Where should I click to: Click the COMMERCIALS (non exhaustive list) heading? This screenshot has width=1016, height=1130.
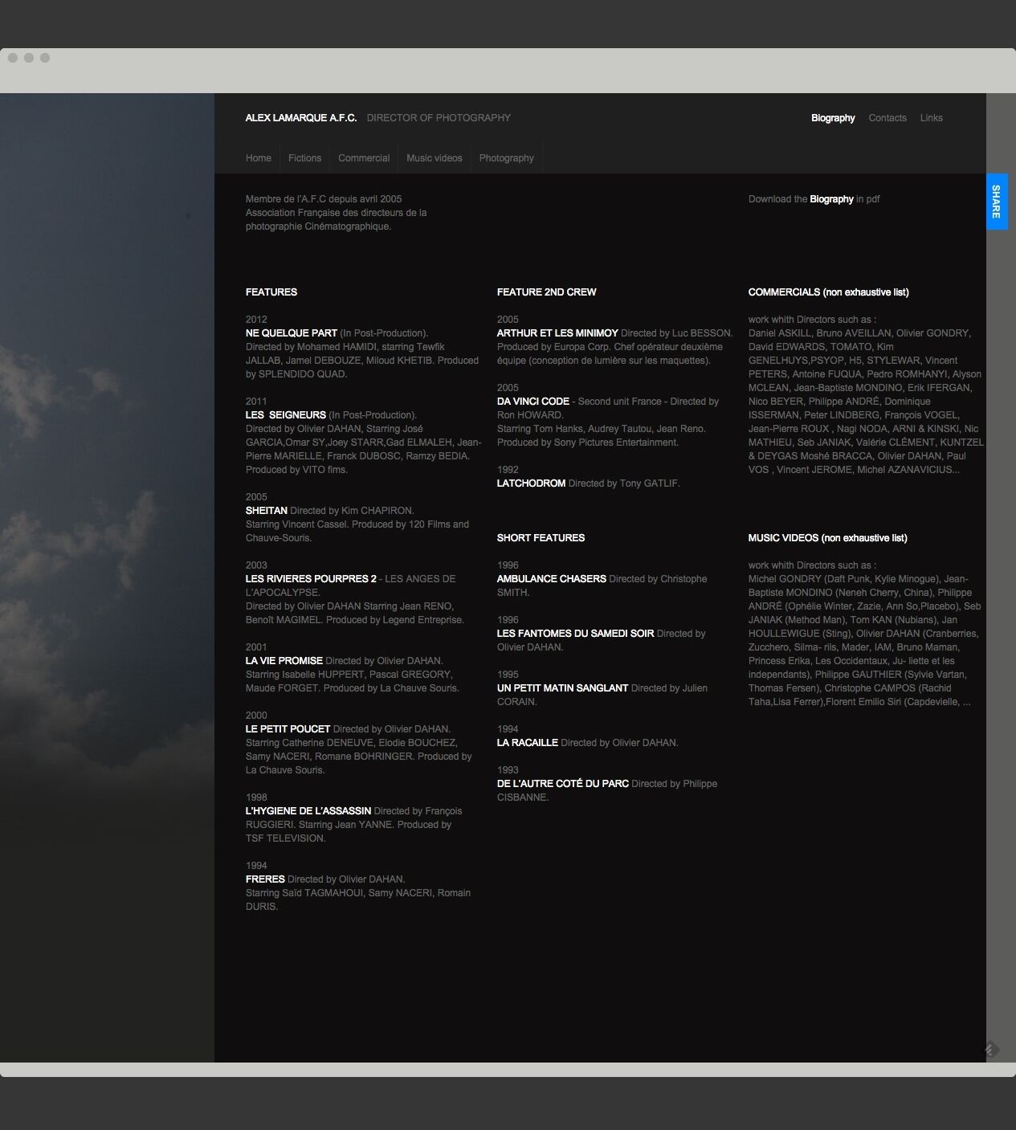(x=829, y=292)
